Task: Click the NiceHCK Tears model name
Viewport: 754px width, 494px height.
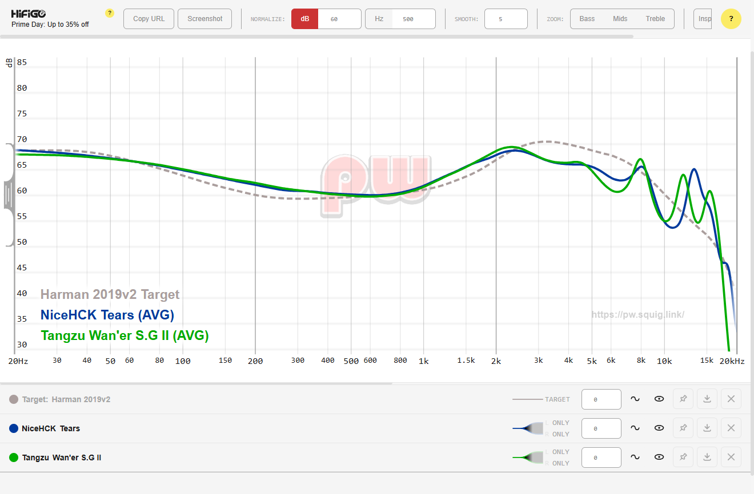Action: [x=51, y=428]
